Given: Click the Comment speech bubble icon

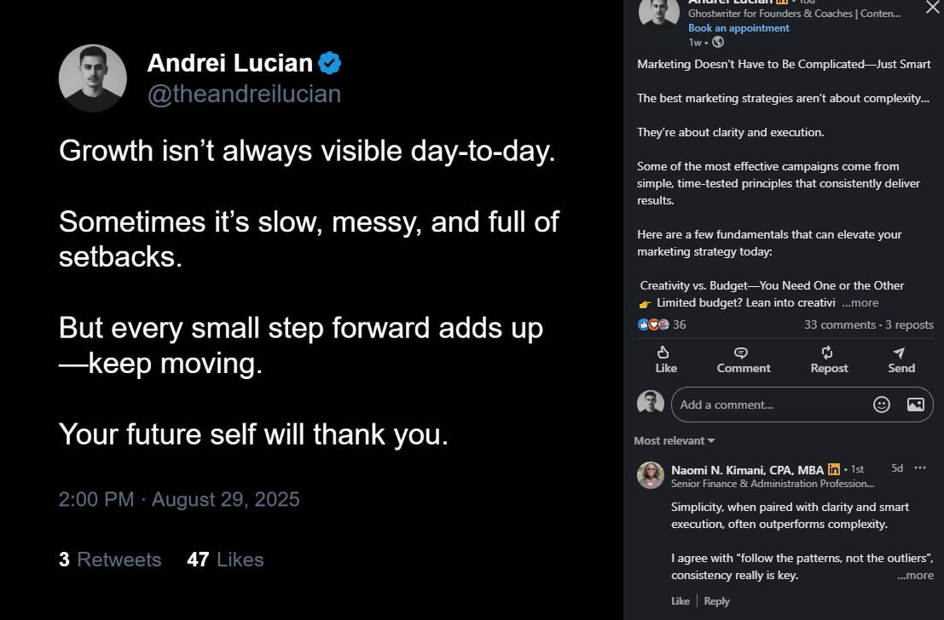Looking at the screenshot, I should tap(741, 353).
